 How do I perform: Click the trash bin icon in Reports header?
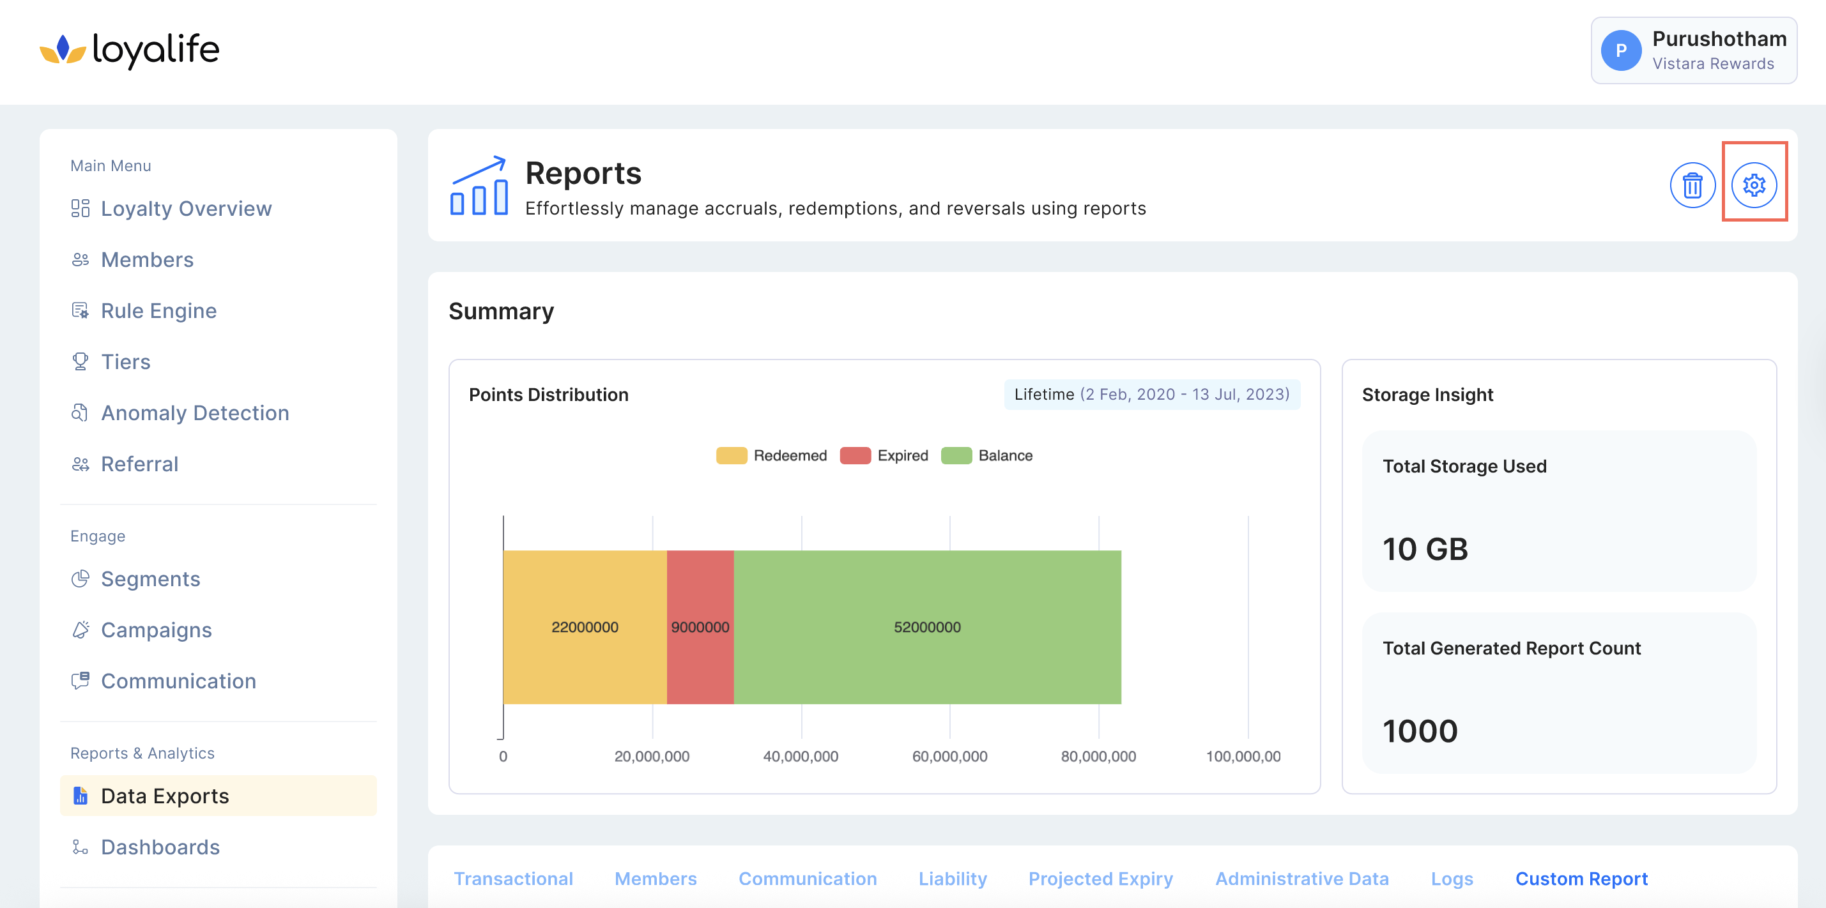click(x=1692, y=186)
